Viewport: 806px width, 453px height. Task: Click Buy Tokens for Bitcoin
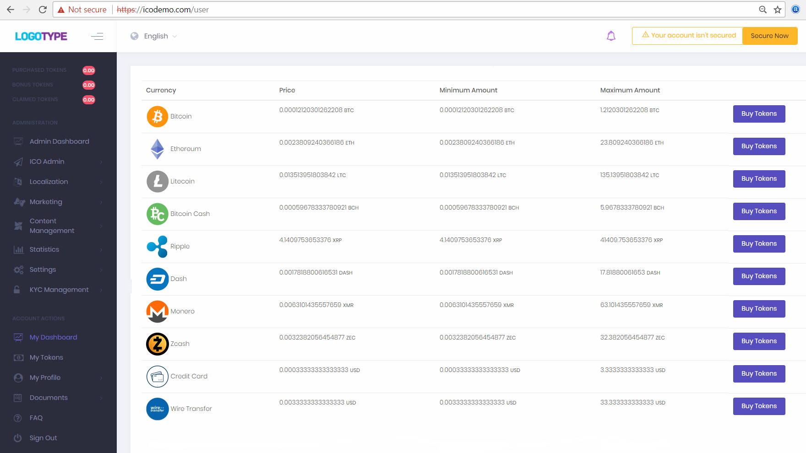point(759,113)
